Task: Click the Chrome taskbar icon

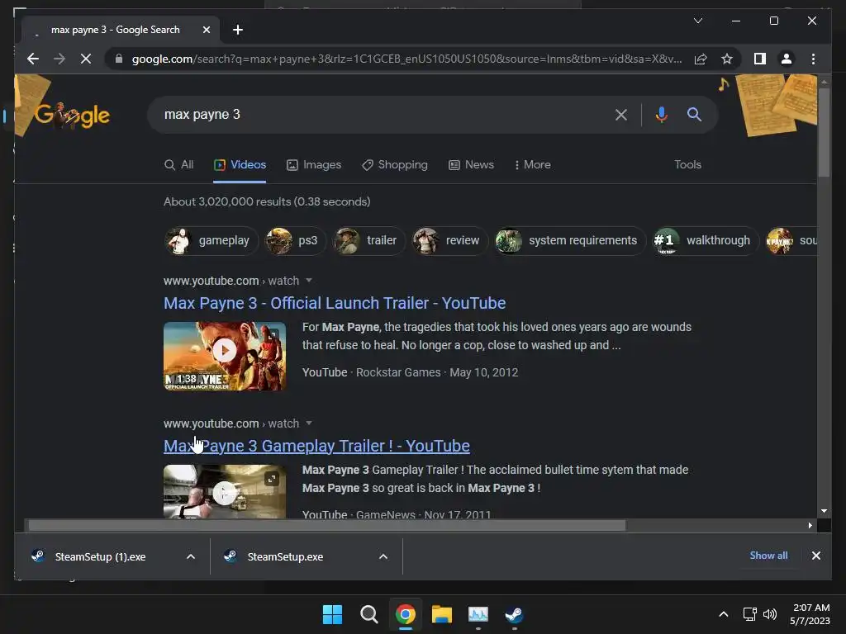Action: [405, 614]
